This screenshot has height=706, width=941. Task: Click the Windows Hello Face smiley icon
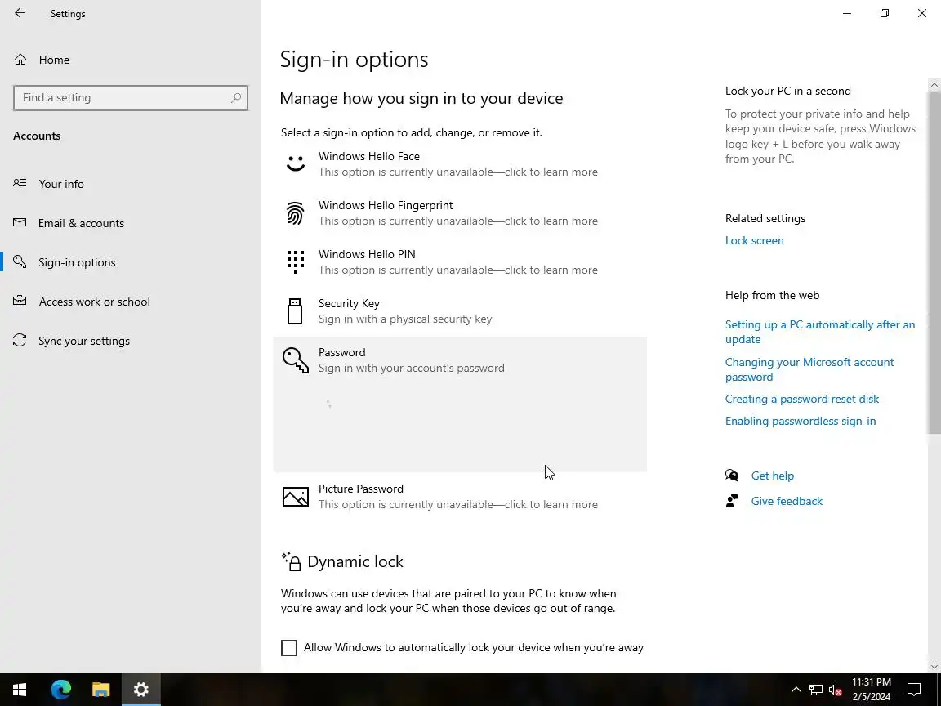(x=295, y=164)
